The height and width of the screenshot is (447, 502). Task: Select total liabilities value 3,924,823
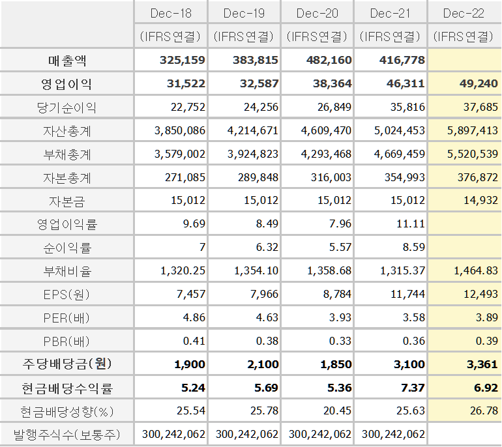pos(253,154)
